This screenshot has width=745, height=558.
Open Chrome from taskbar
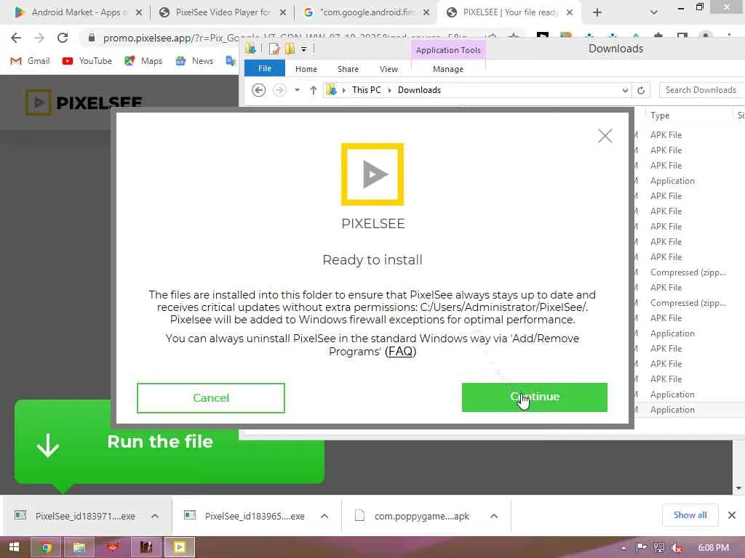[46, 548]
